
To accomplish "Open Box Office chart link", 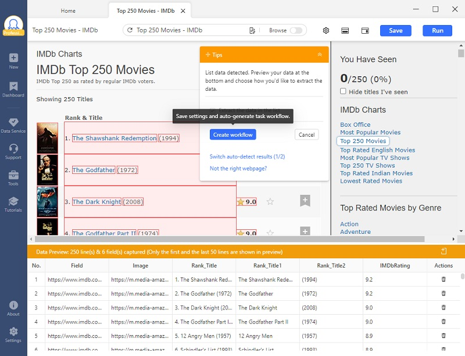I will 355,124.
